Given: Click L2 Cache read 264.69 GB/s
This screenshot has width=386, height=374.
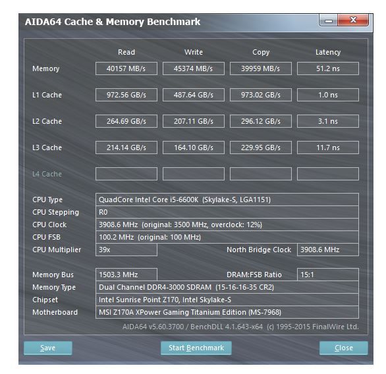Looking at the screenshot, I should tap(126, 121).
